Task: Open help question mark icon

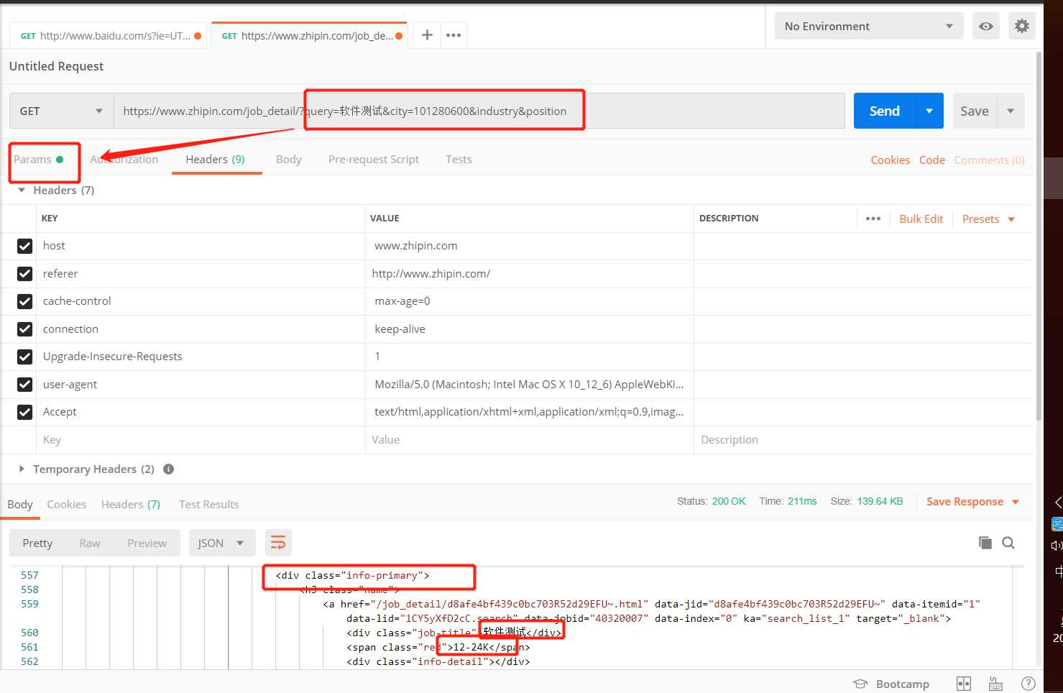Action: (x=1029, y=684)
